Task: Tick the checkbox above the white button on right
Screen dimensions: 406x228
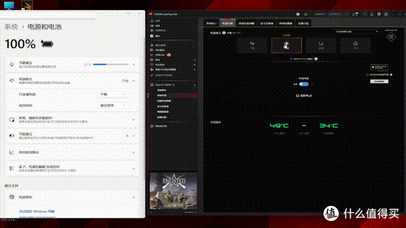Action: (367, 75)
